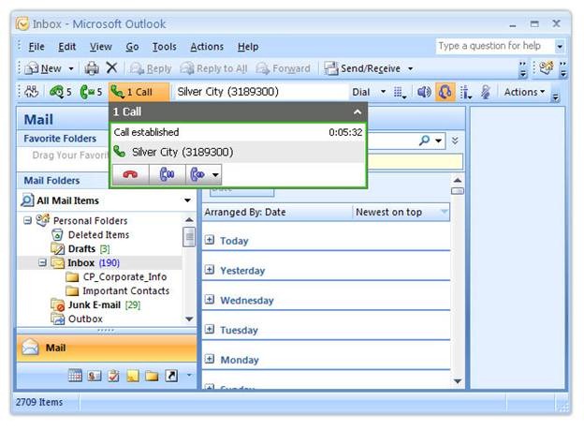Select the Outbox folder
The image size is (584, 430).
point(77,319)
